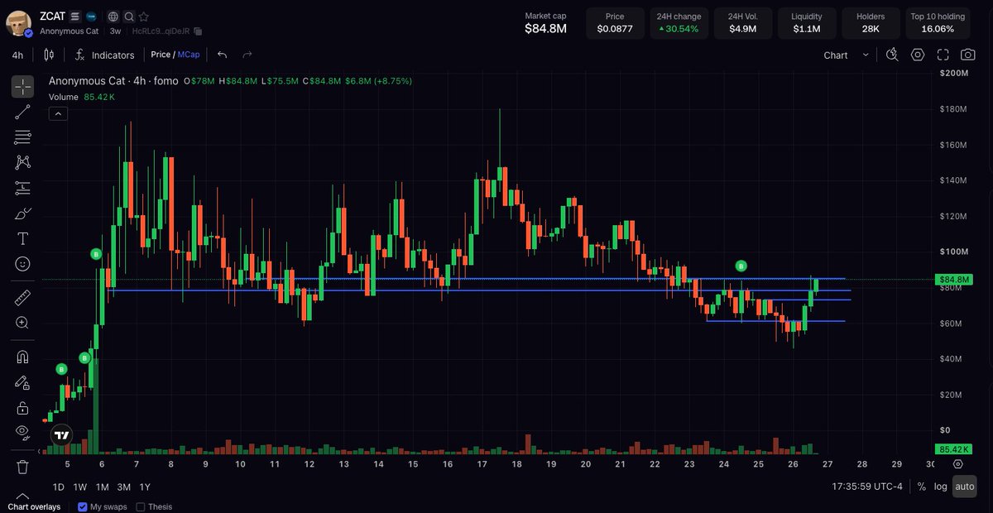Click the Solana chain icon
Screen dimensions: 993x513
pyautogui.click(x=75, y=17)
